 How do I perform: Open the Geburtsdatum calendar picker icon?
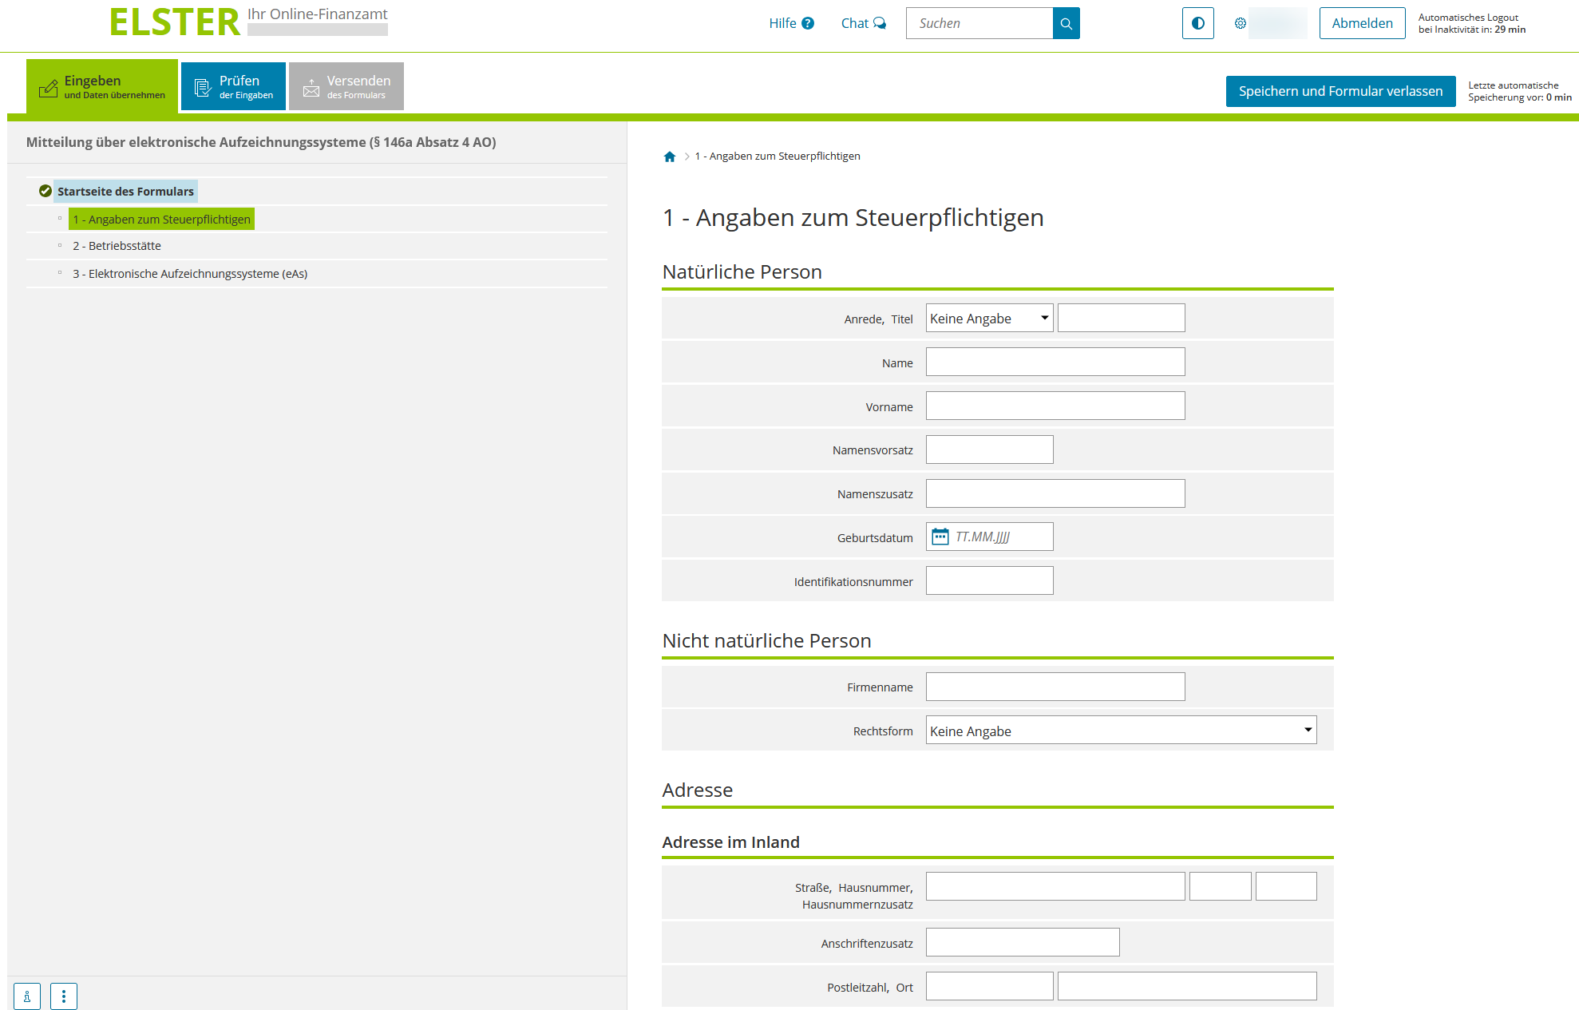click(940, 537)
